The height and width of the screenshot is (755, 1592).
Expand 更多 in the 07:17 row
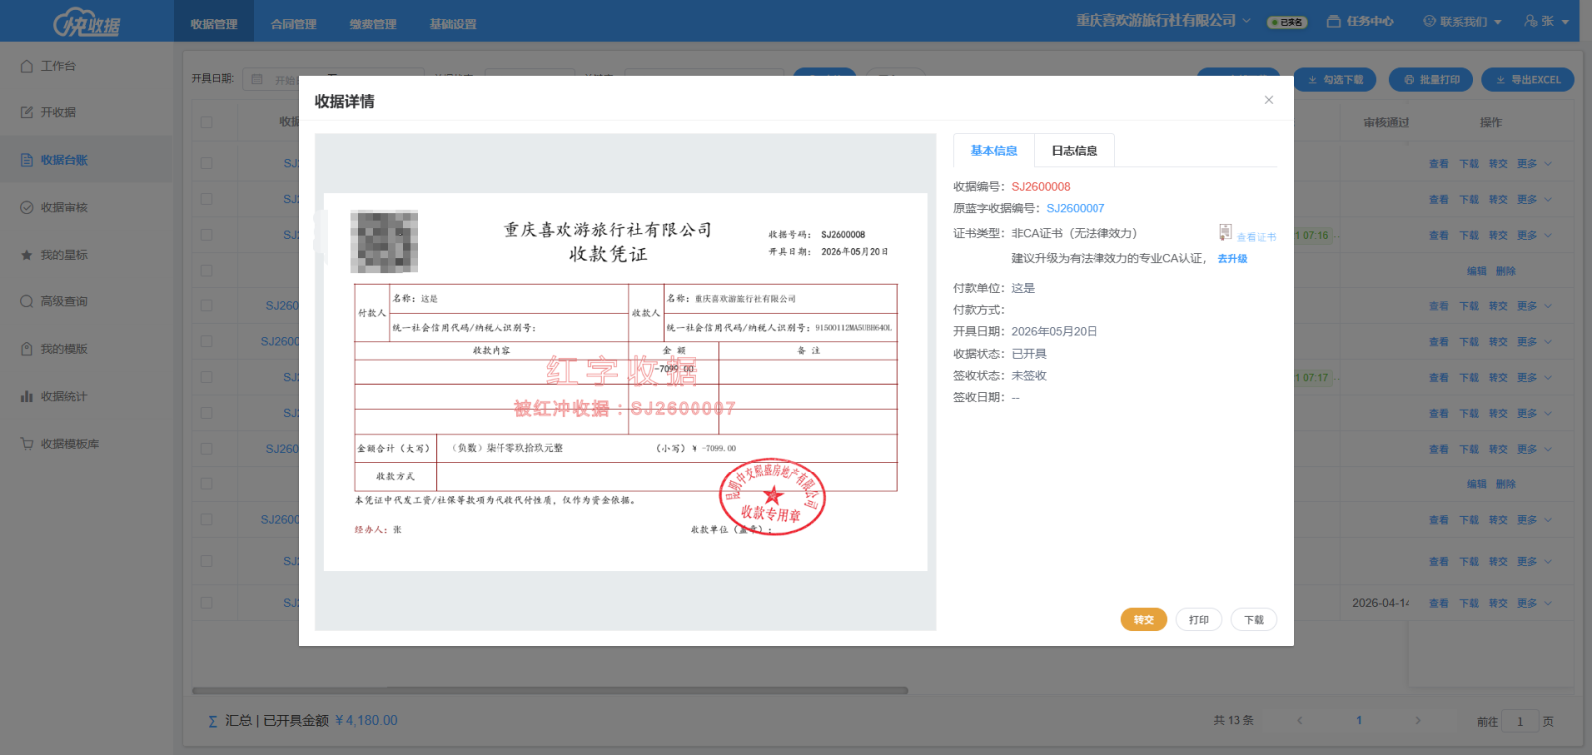pos(1534,377)
